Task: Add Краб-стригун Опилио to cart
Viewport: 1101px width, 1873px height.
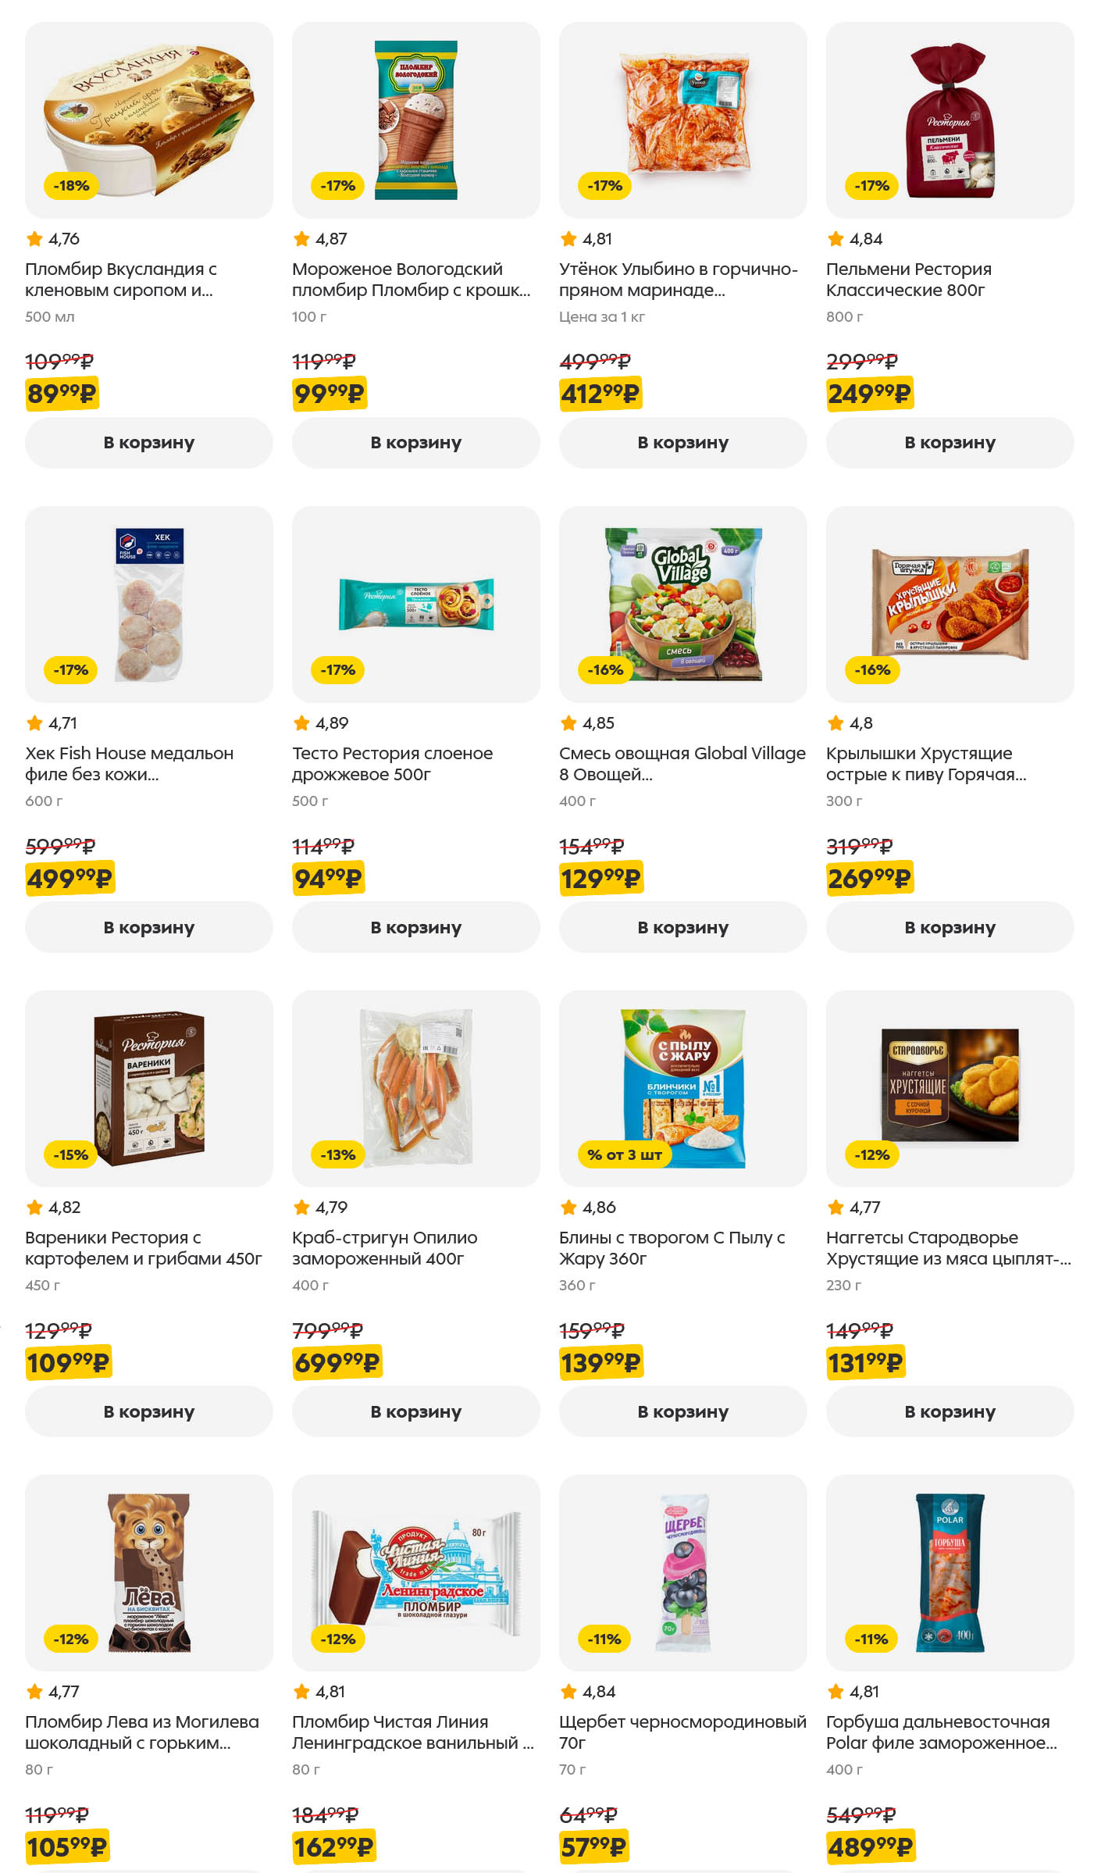Action: (x=415, y=1411)
